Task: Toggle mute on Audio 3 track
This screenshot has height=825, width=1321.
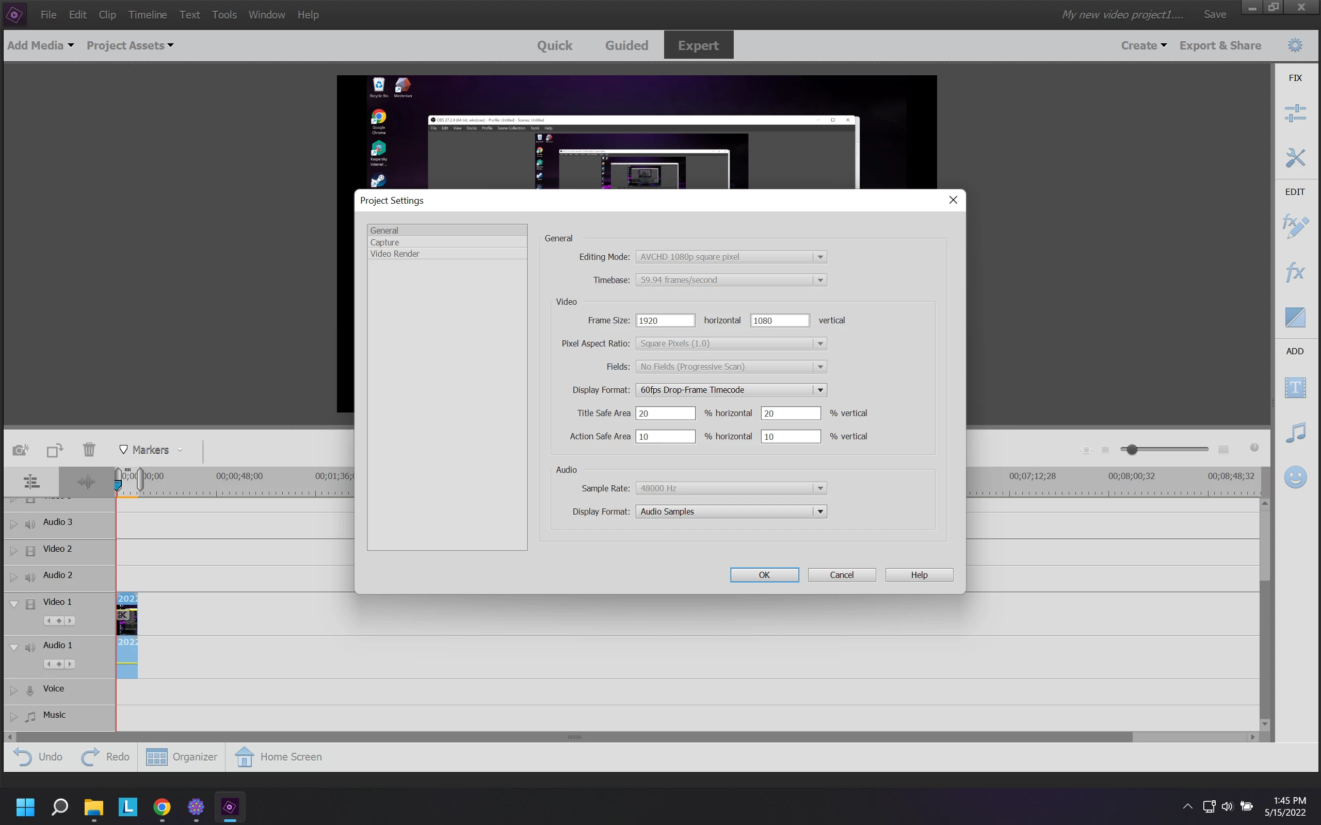Action: (30, 524)
